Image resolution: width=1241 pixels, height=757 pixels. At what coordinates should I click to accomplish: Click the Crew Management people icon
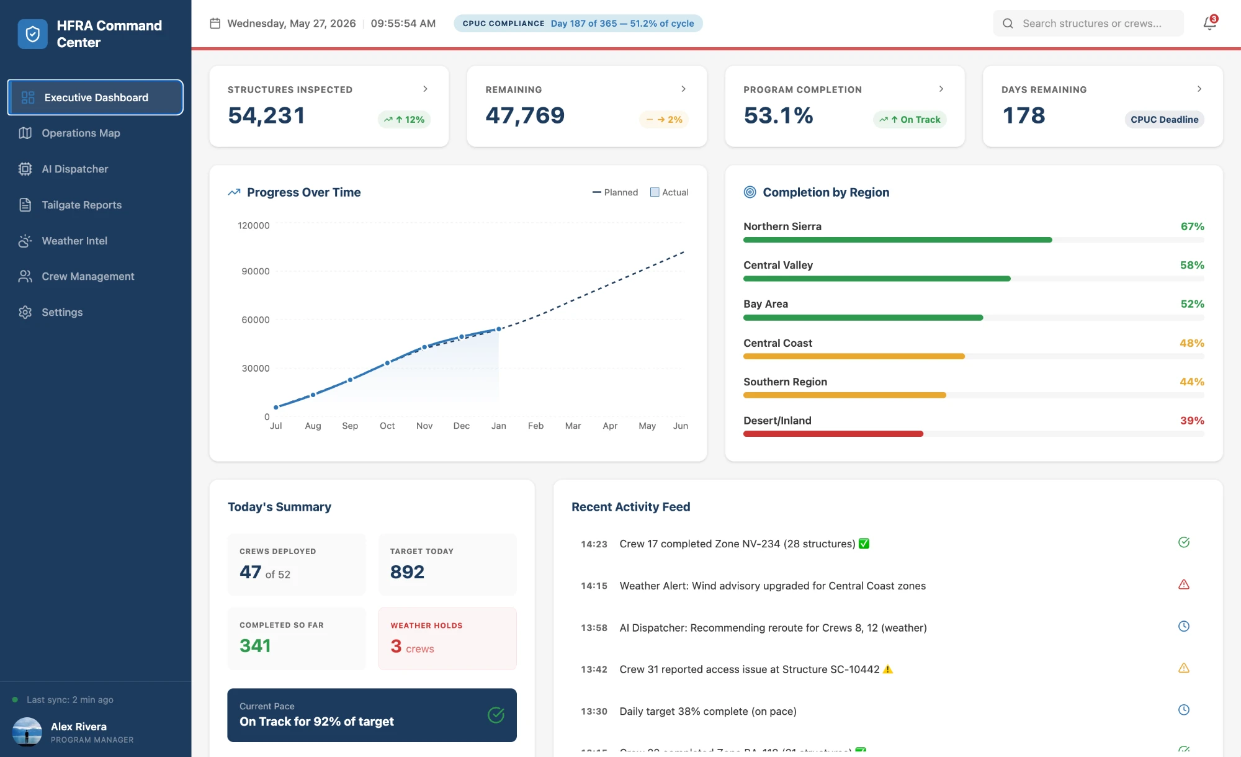pyautogui.click(x=25, y=276)
